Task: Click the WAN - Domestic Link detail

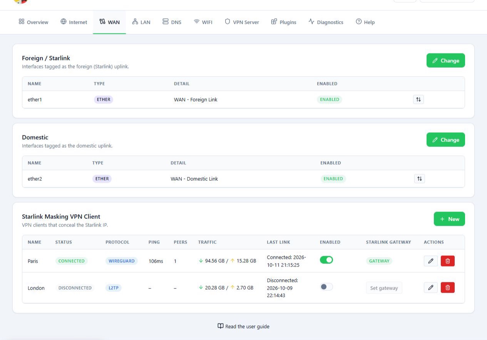Action: pos(194,179)
